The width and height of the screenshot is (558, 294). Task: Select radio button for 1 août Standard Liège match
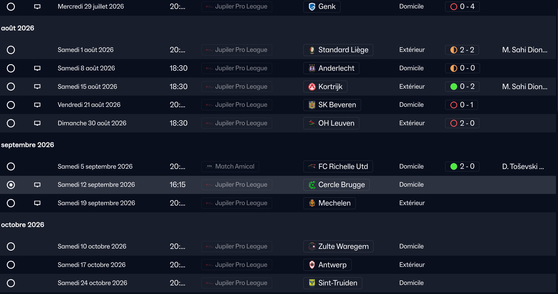point(11,50)
